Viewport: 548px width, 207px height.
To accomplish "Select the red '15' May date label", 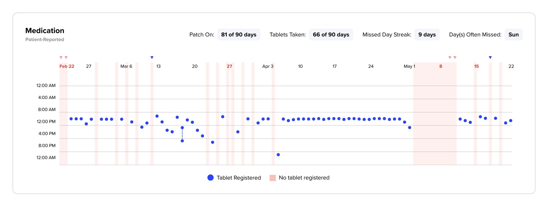I will 476,66.
